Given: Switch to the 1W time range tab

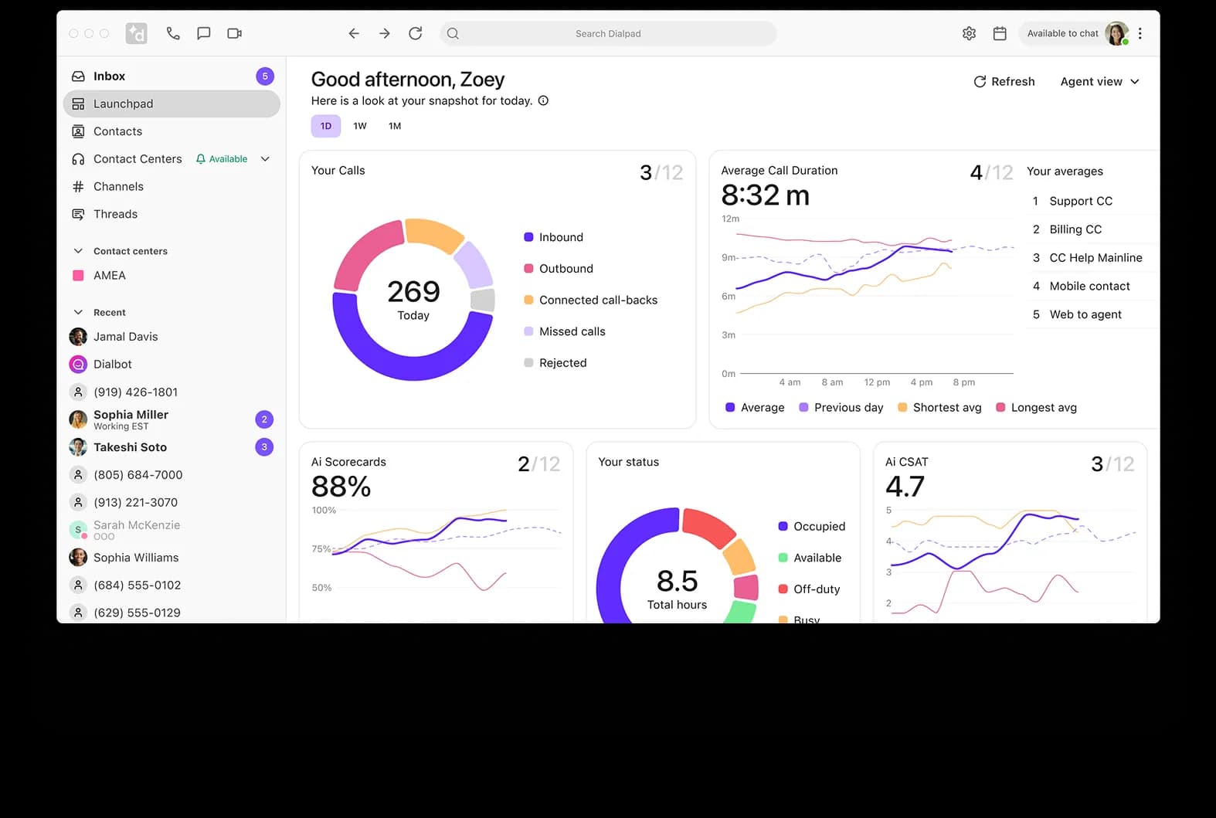Looking at the screenshot, I should (360, 126).
